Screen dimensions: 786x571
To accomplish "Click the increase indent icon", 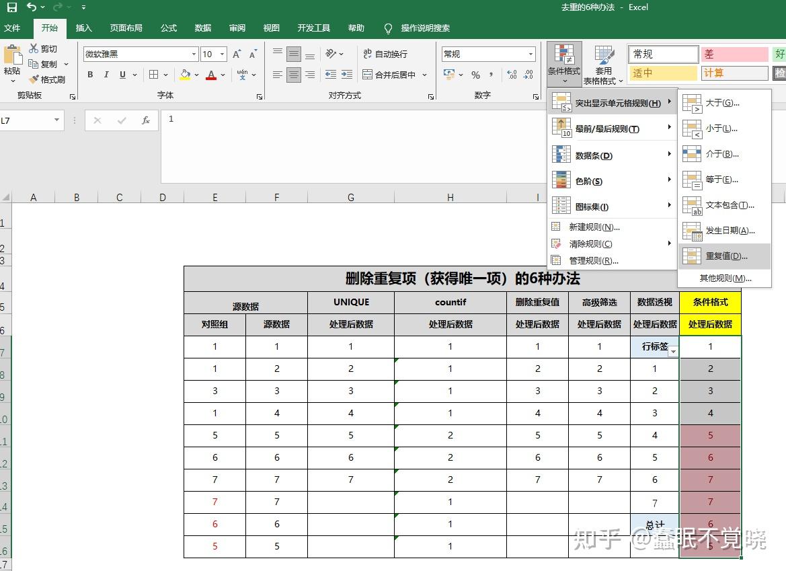I will tap(347, 75).
